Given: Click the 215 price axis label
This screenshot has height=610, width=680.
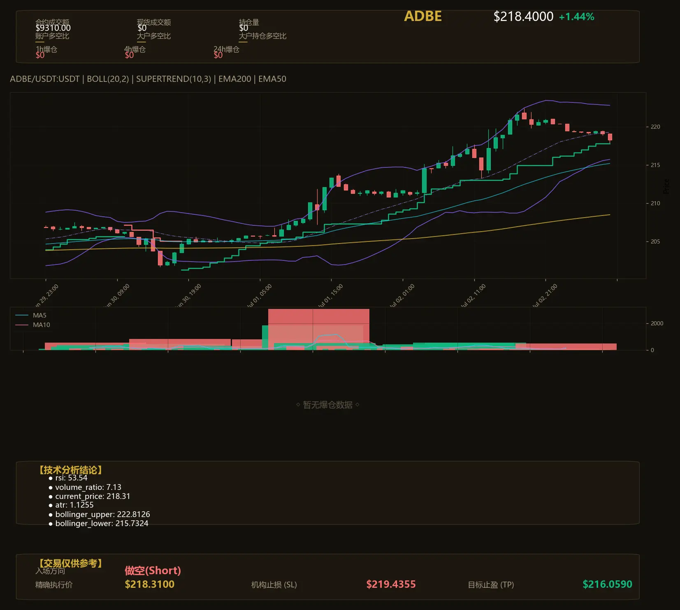Looking at the screenshot, I should click(x=655, y=165).
